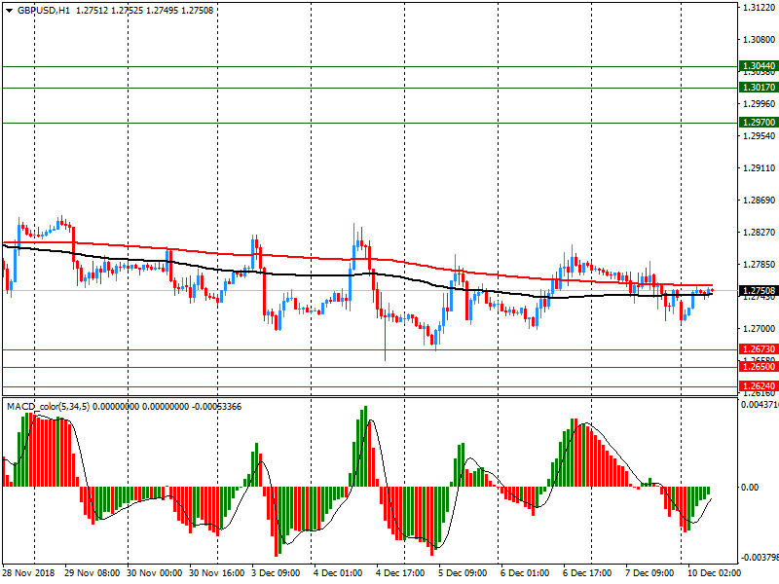
Task: Click the green 1.29700 resistance level label
Action: (x=759, y=123)
